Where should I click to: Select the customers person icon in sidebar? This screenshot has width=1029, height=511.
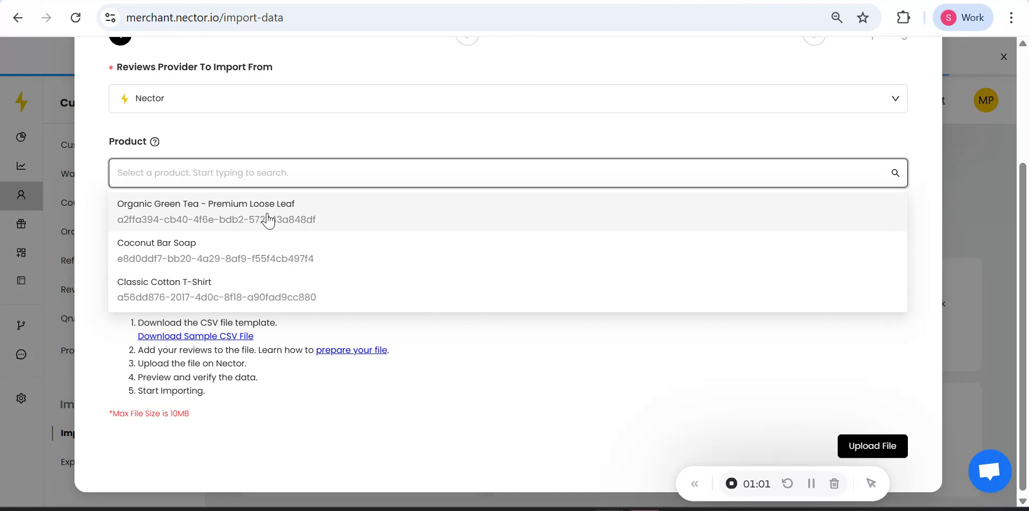(x=21, y=196)
